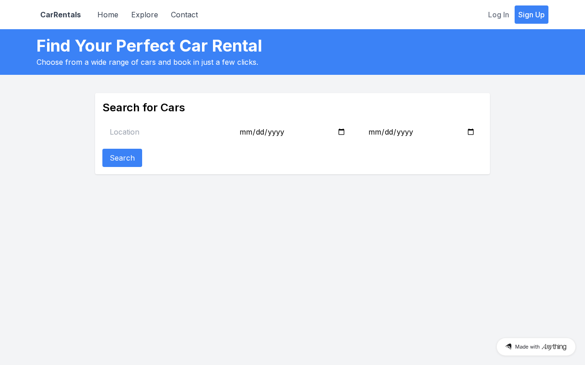Screen dimensions: 585x365
Task: Click the Log In link
Action: click(498, 15)
